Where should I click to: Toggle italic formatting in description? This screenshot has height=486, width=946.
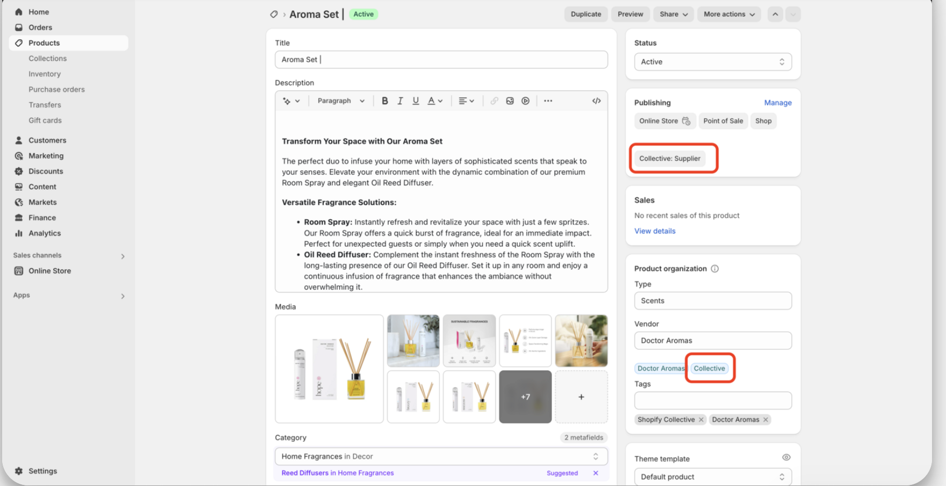click(x=400, y=101)
